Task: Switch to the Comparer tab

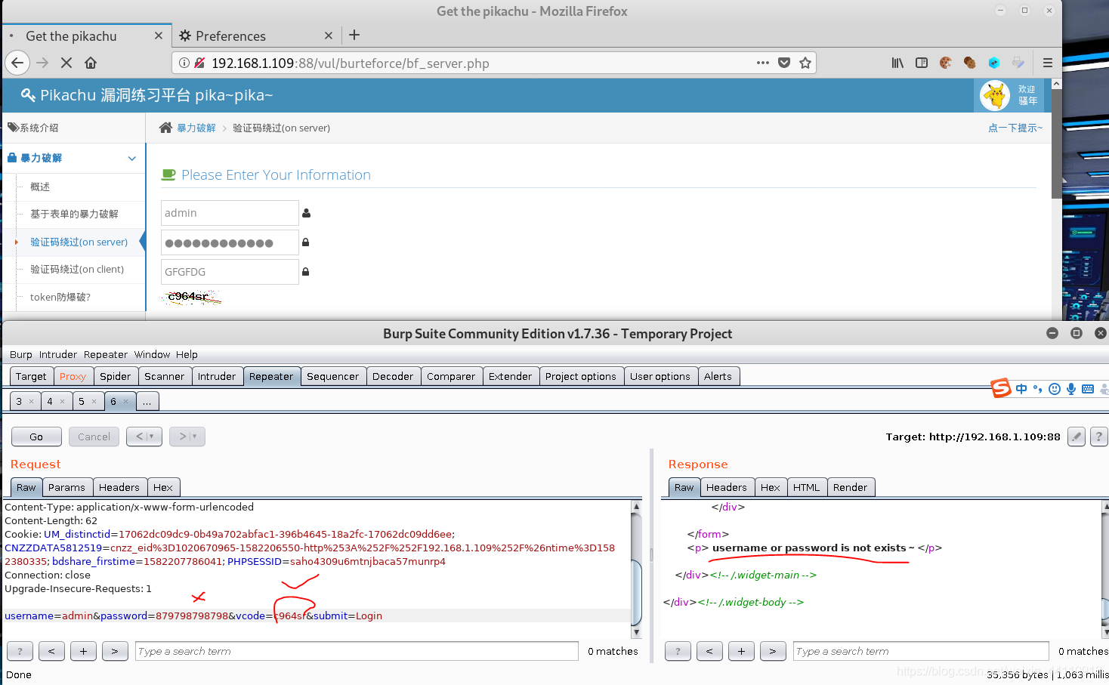Action: coord(451,376)
